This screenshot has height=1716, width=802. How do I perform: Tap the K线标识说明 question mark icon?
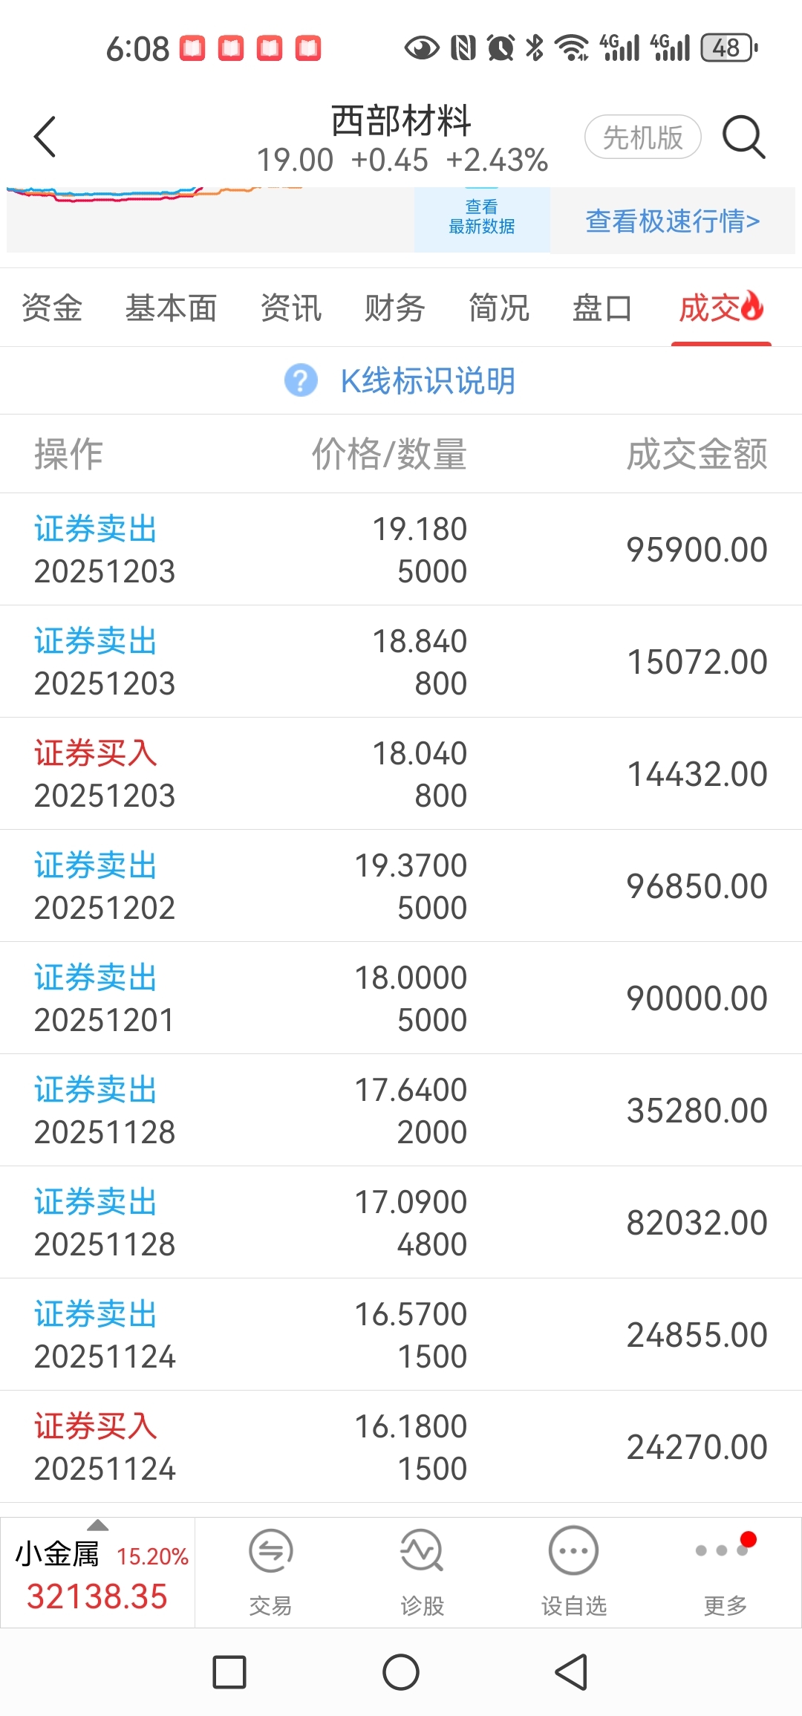pos(301,380)
